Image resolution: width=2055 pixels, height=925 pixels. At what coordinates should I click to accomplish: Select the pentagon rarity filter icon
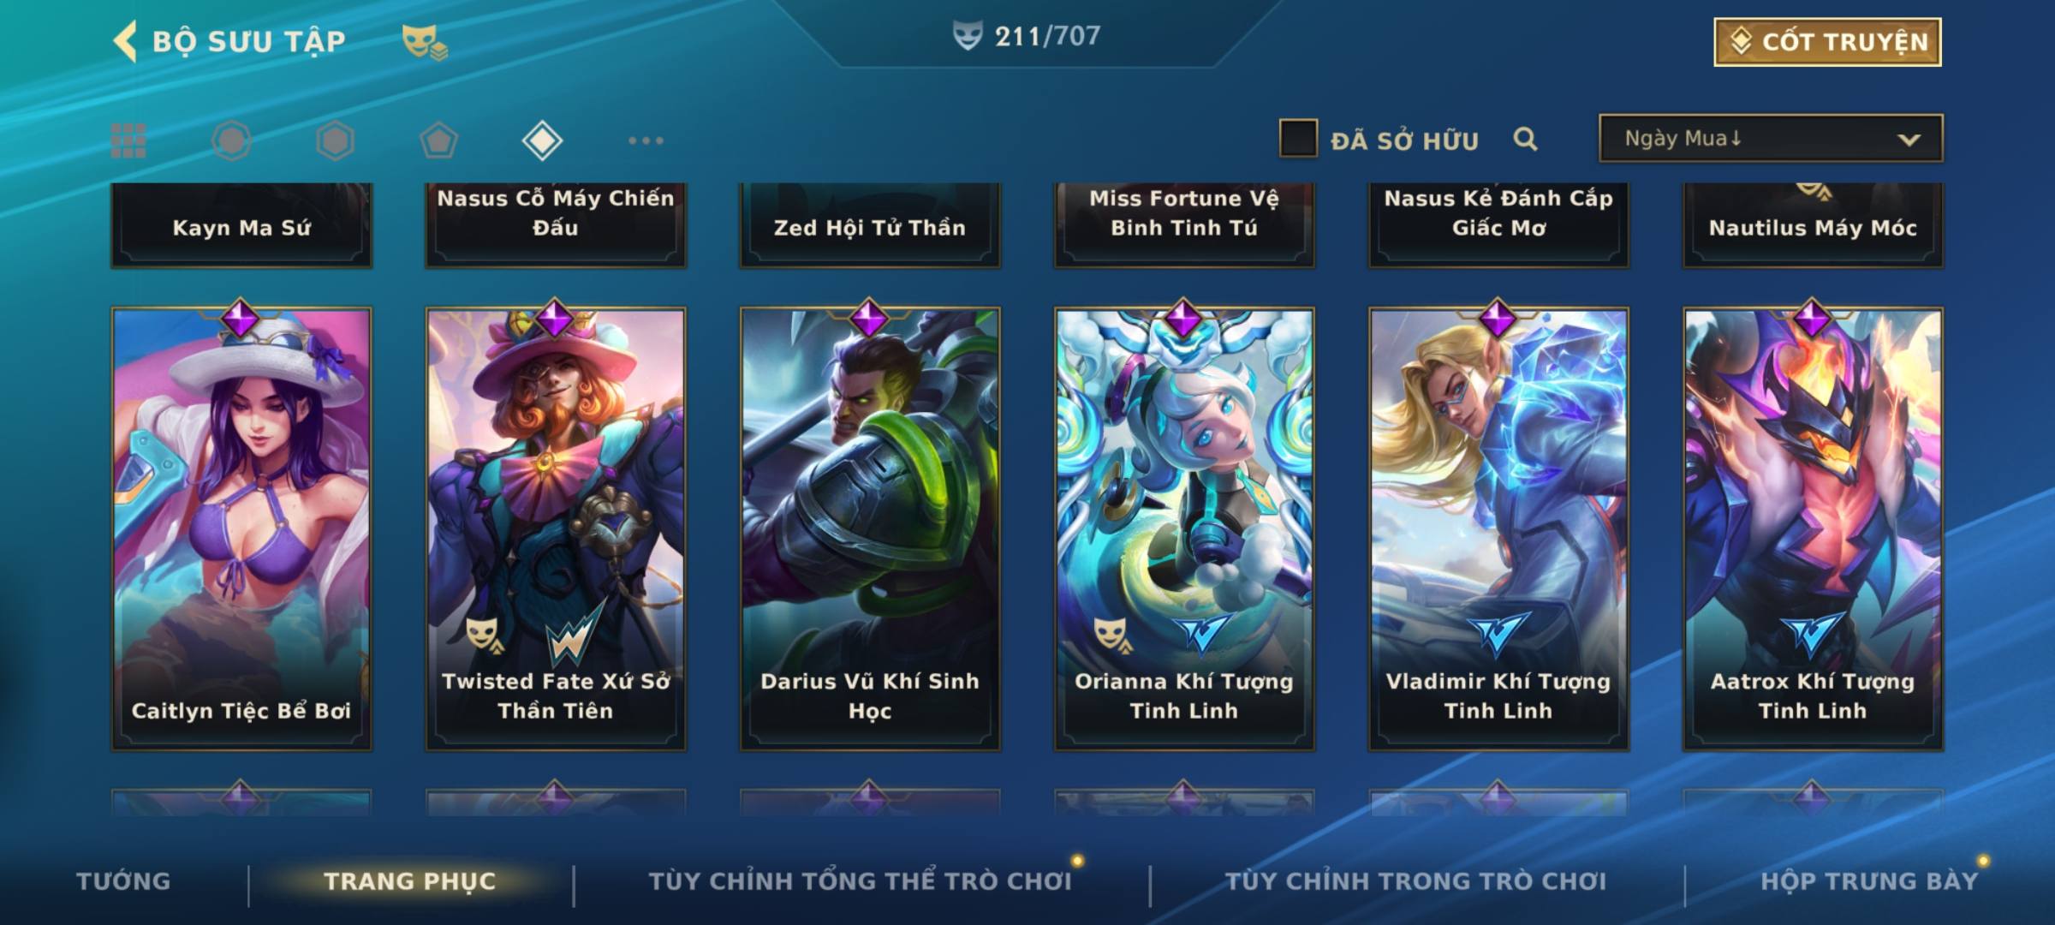438,140
